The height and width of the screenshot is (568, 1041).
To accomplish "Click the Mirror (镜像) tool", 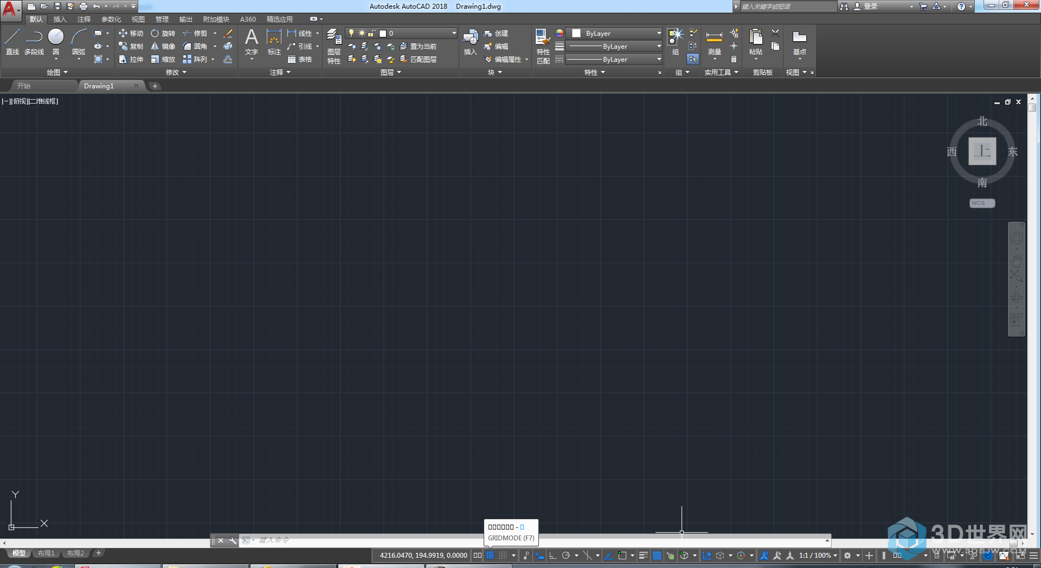I will point(163,47).
